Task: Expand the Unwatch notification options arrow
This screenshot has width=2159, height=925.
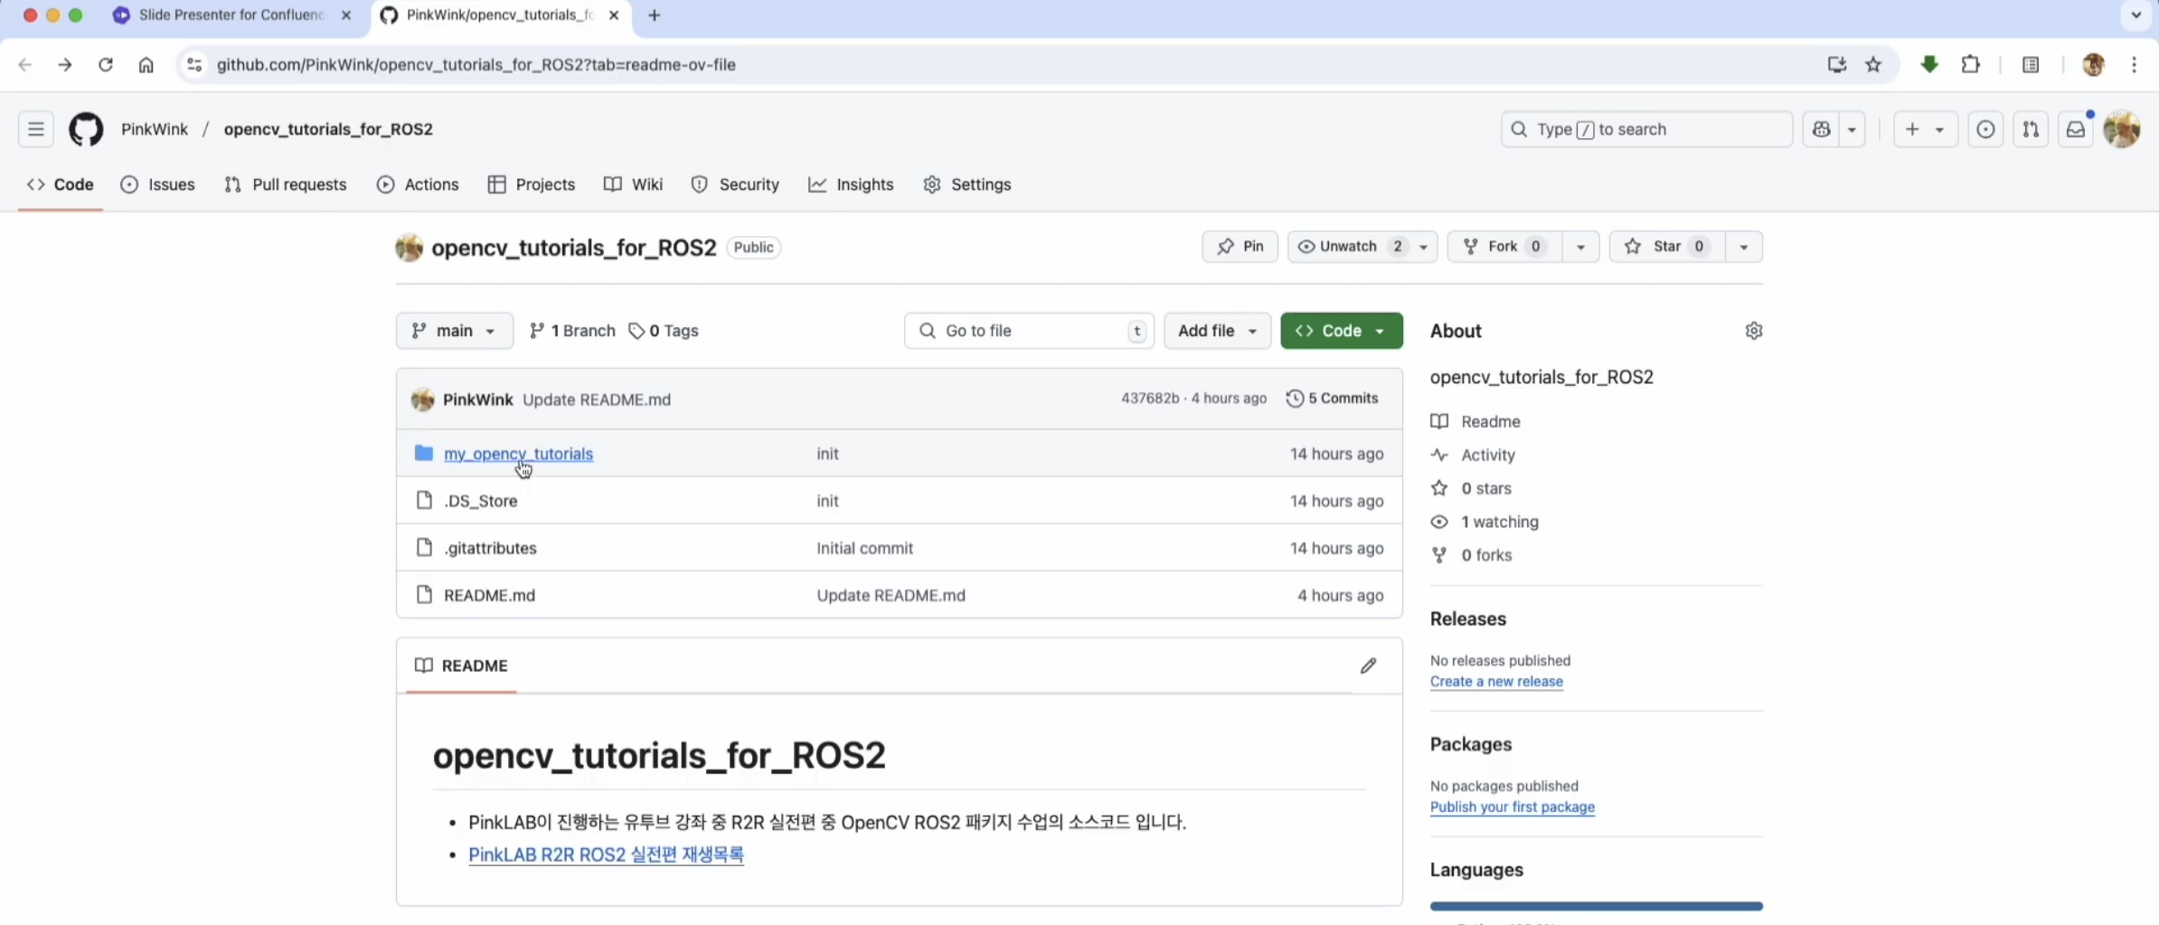Action: [x=1423, y=247]
